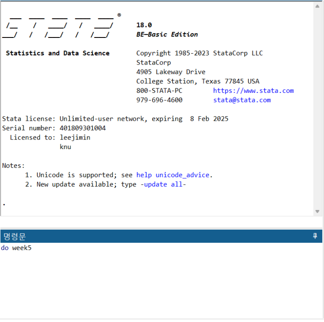Click the word do in the command line

click(5, 248)
